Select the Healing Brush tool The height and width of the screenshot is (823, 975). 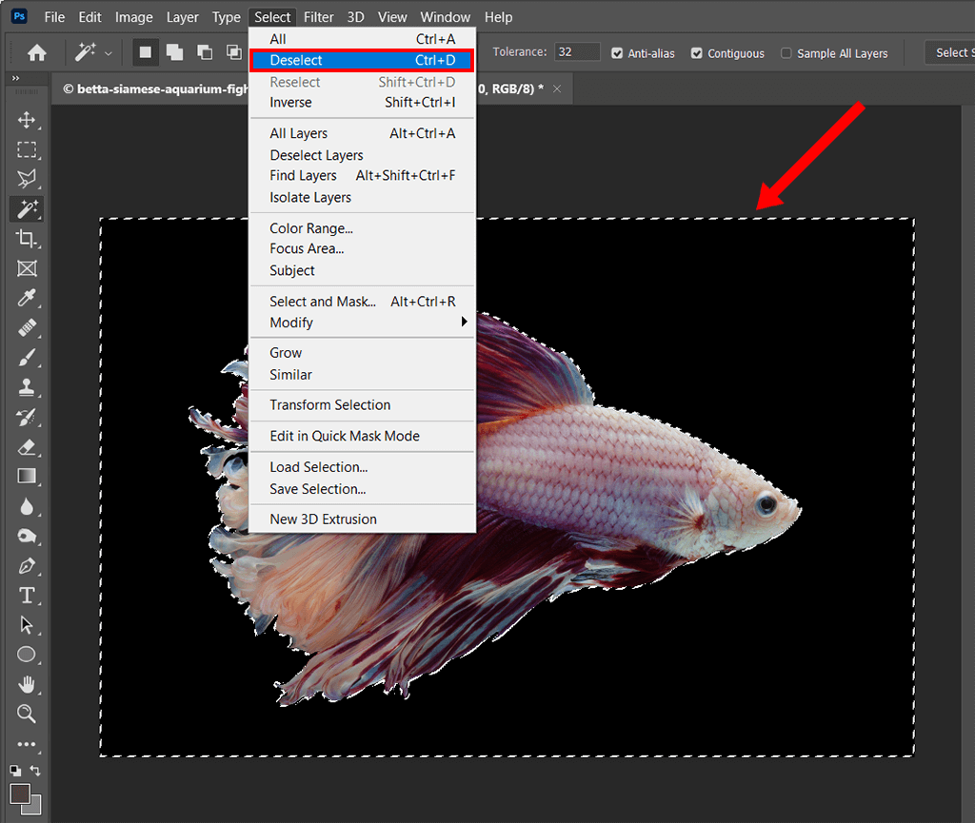coord(26,327)
